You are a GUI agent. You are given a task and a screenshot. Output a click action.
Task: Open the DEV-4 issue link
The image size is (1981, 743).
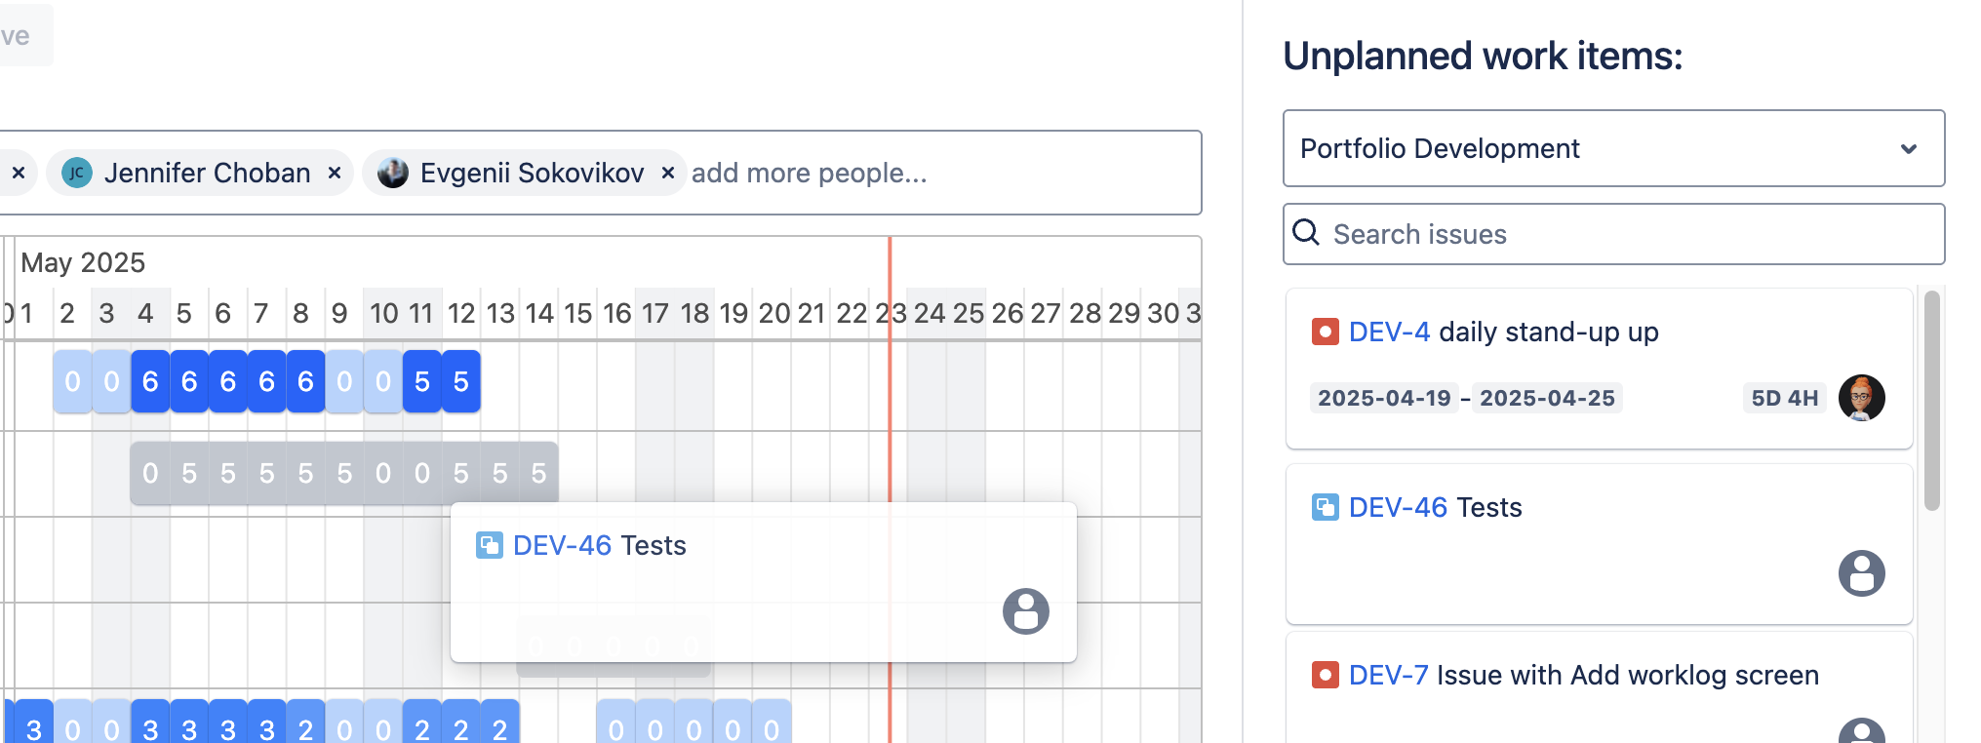click(1389, 332)
